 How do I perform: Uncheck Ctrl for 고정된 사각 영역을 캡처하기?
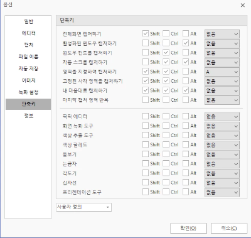point(166,81)
